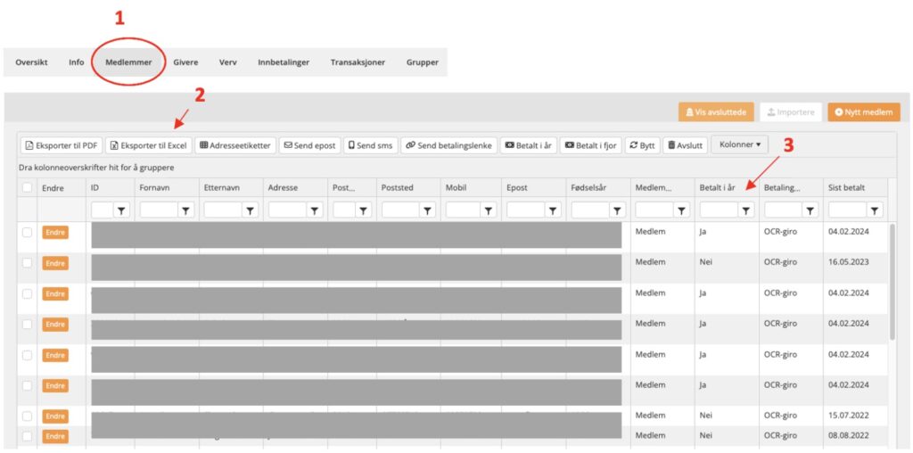The image size is (913, 453).
Task: Open the Info tab
Action: (77, 62)
